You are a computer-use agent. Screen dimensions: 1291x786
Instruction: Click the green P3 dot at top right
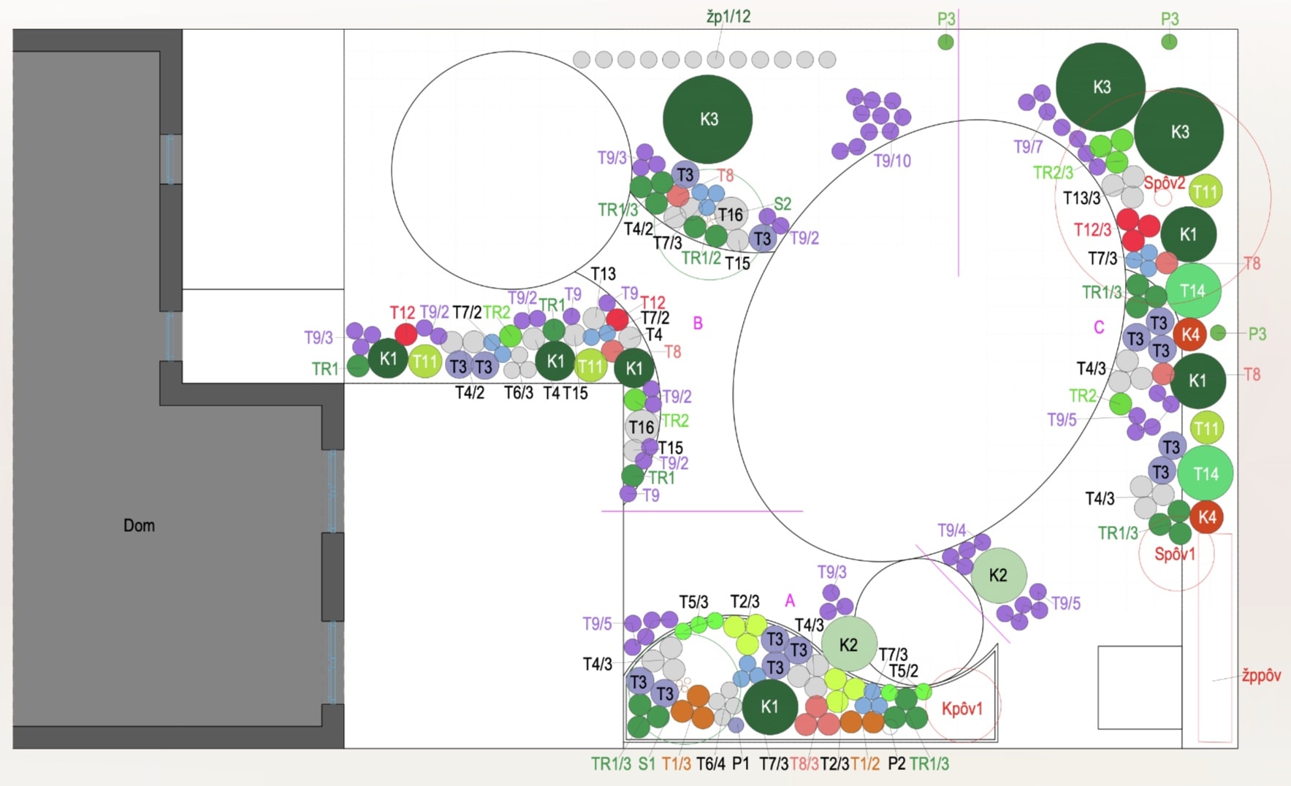[1169, 42]
